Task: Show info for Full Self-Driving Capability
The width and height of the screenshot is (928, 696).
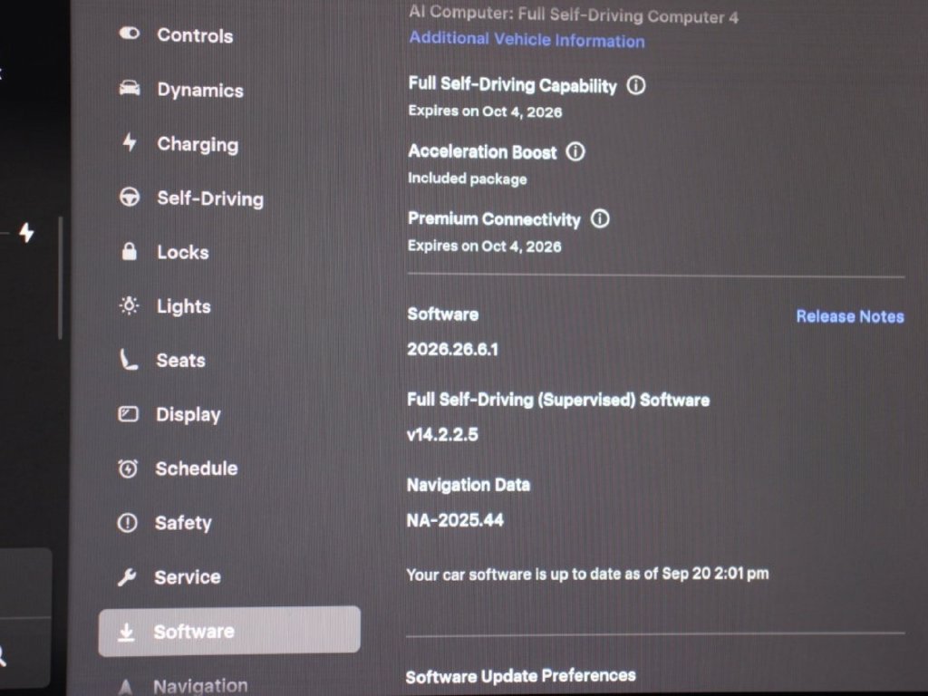Action: (636, 86)
